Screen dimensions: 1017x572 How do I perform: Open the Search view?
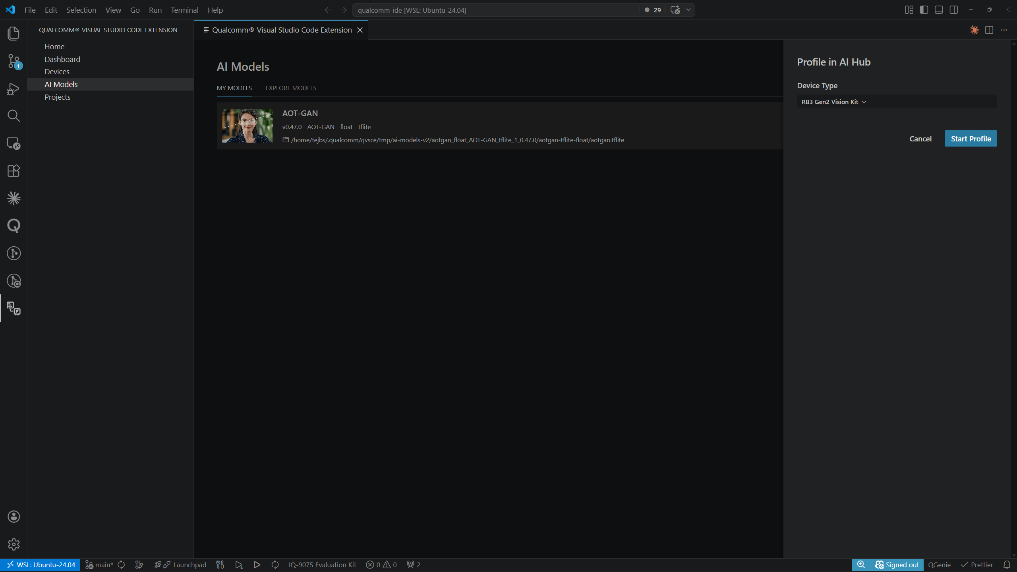click(14, 116)
